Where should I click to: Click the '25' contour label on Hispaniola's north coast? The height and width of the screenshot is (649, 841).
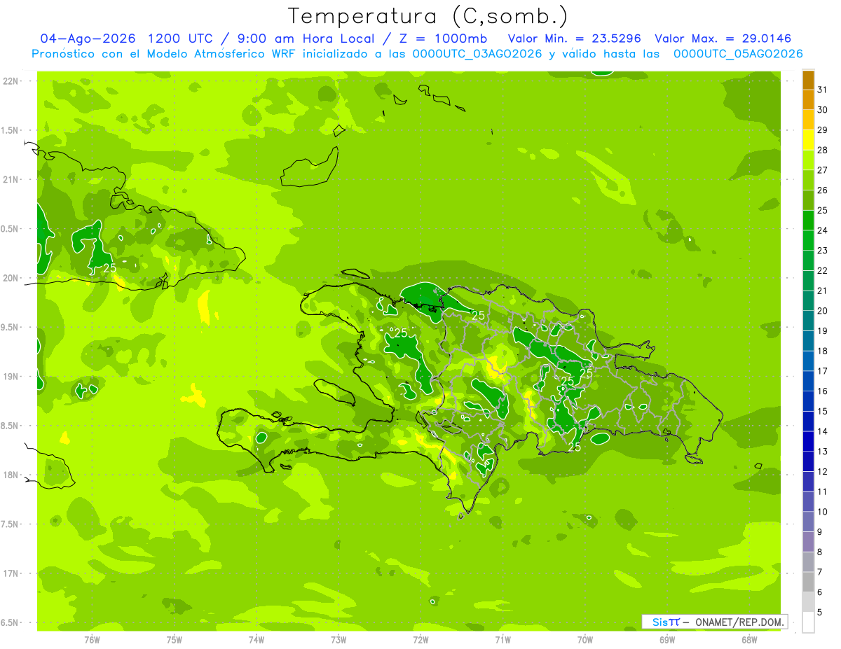click(x=478, y=316)
